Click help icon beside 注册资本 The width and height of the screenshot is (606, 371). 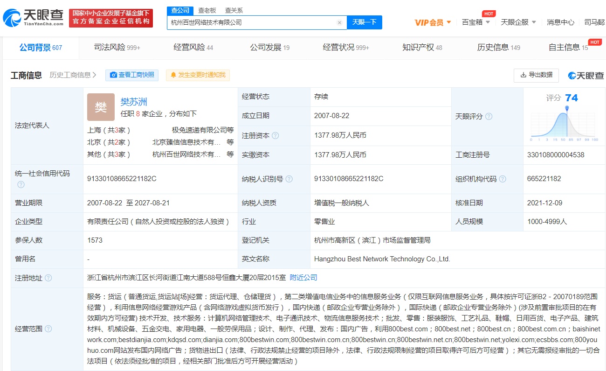tap(275, 136)
